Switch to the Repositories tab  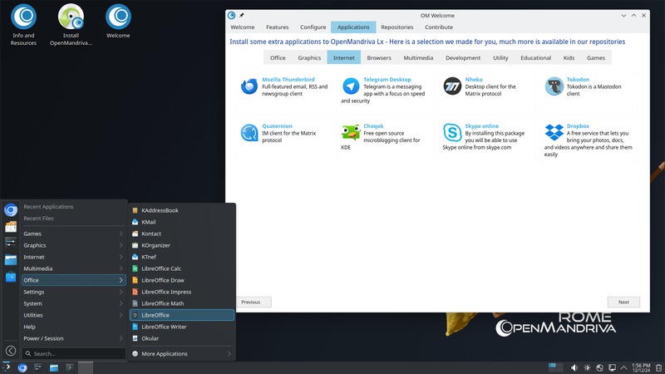pyautogui.click(x=397, y=27)
